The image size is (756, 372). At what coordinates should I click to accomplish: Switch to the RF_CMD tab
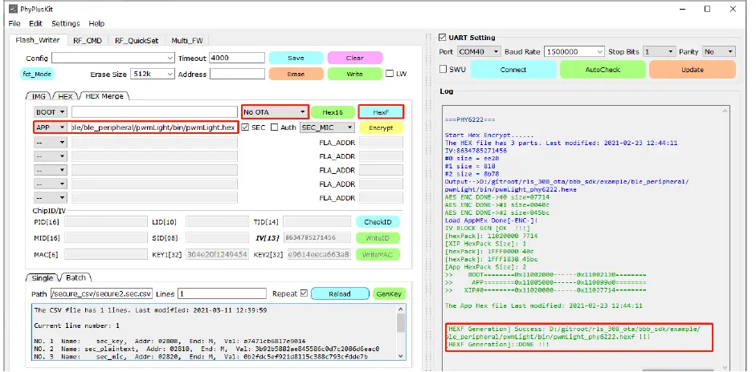click(87, 39)
